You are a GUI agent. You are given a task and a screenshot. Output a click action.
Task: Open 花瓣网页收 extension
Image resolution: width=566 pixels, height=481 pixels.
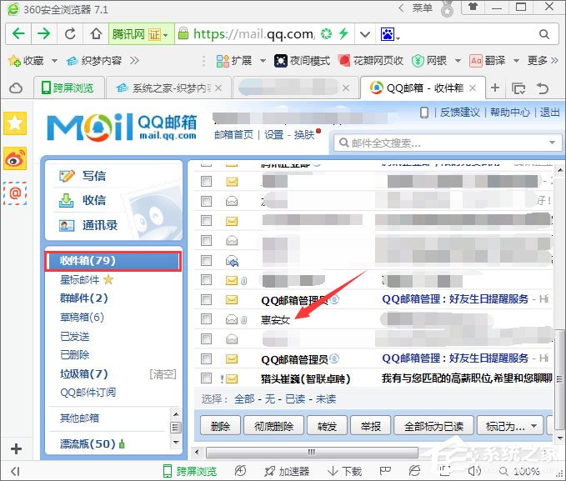371,61
